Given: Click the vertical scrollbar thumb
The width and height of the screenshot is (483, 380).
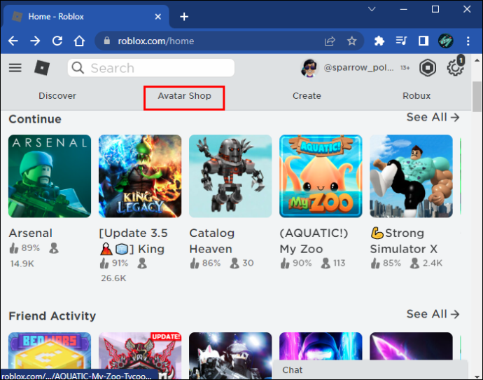Looking at the screenshot, I should pyautogui.click(x=477, y=97).
